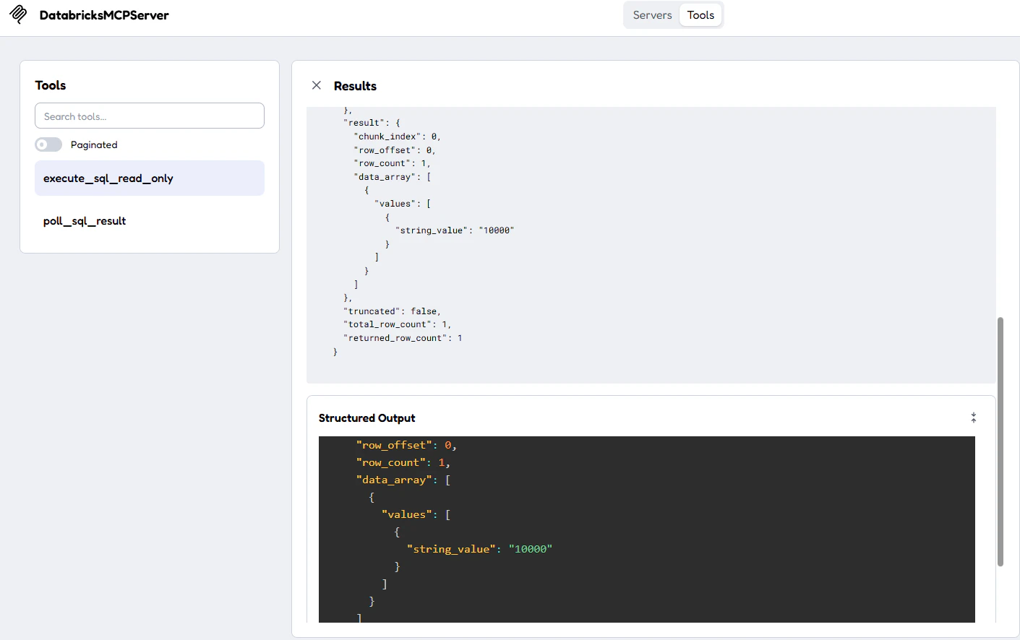Click the DatabricksMCPServer title text
Image resolution: width=1020 pixels, height=640 pixels.
[104, 15]
